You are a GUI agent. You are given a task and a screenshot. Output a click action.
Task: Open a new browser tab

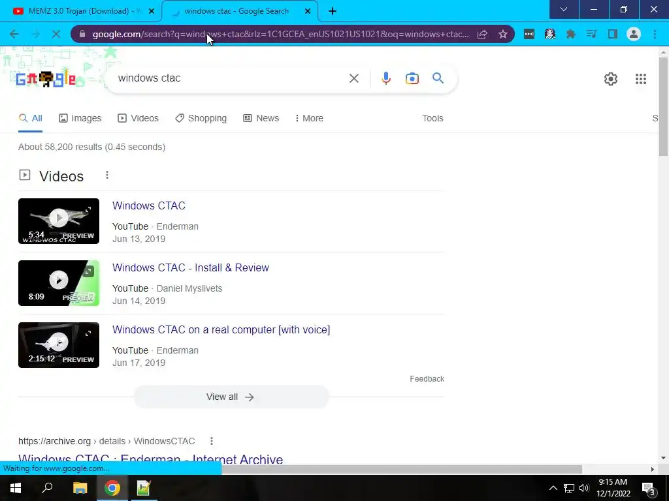333,11
